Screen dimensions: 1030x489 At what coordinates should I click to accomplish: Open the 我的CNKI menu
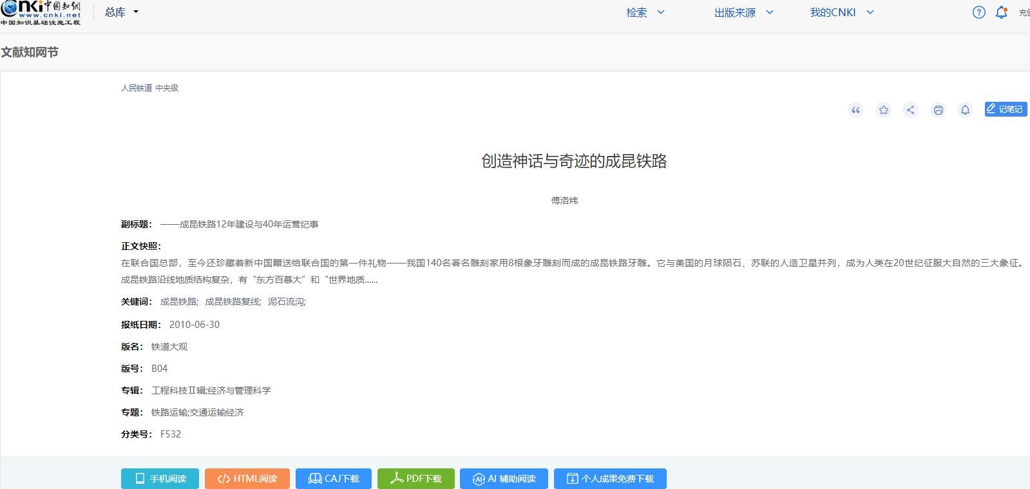pos(841,12)
